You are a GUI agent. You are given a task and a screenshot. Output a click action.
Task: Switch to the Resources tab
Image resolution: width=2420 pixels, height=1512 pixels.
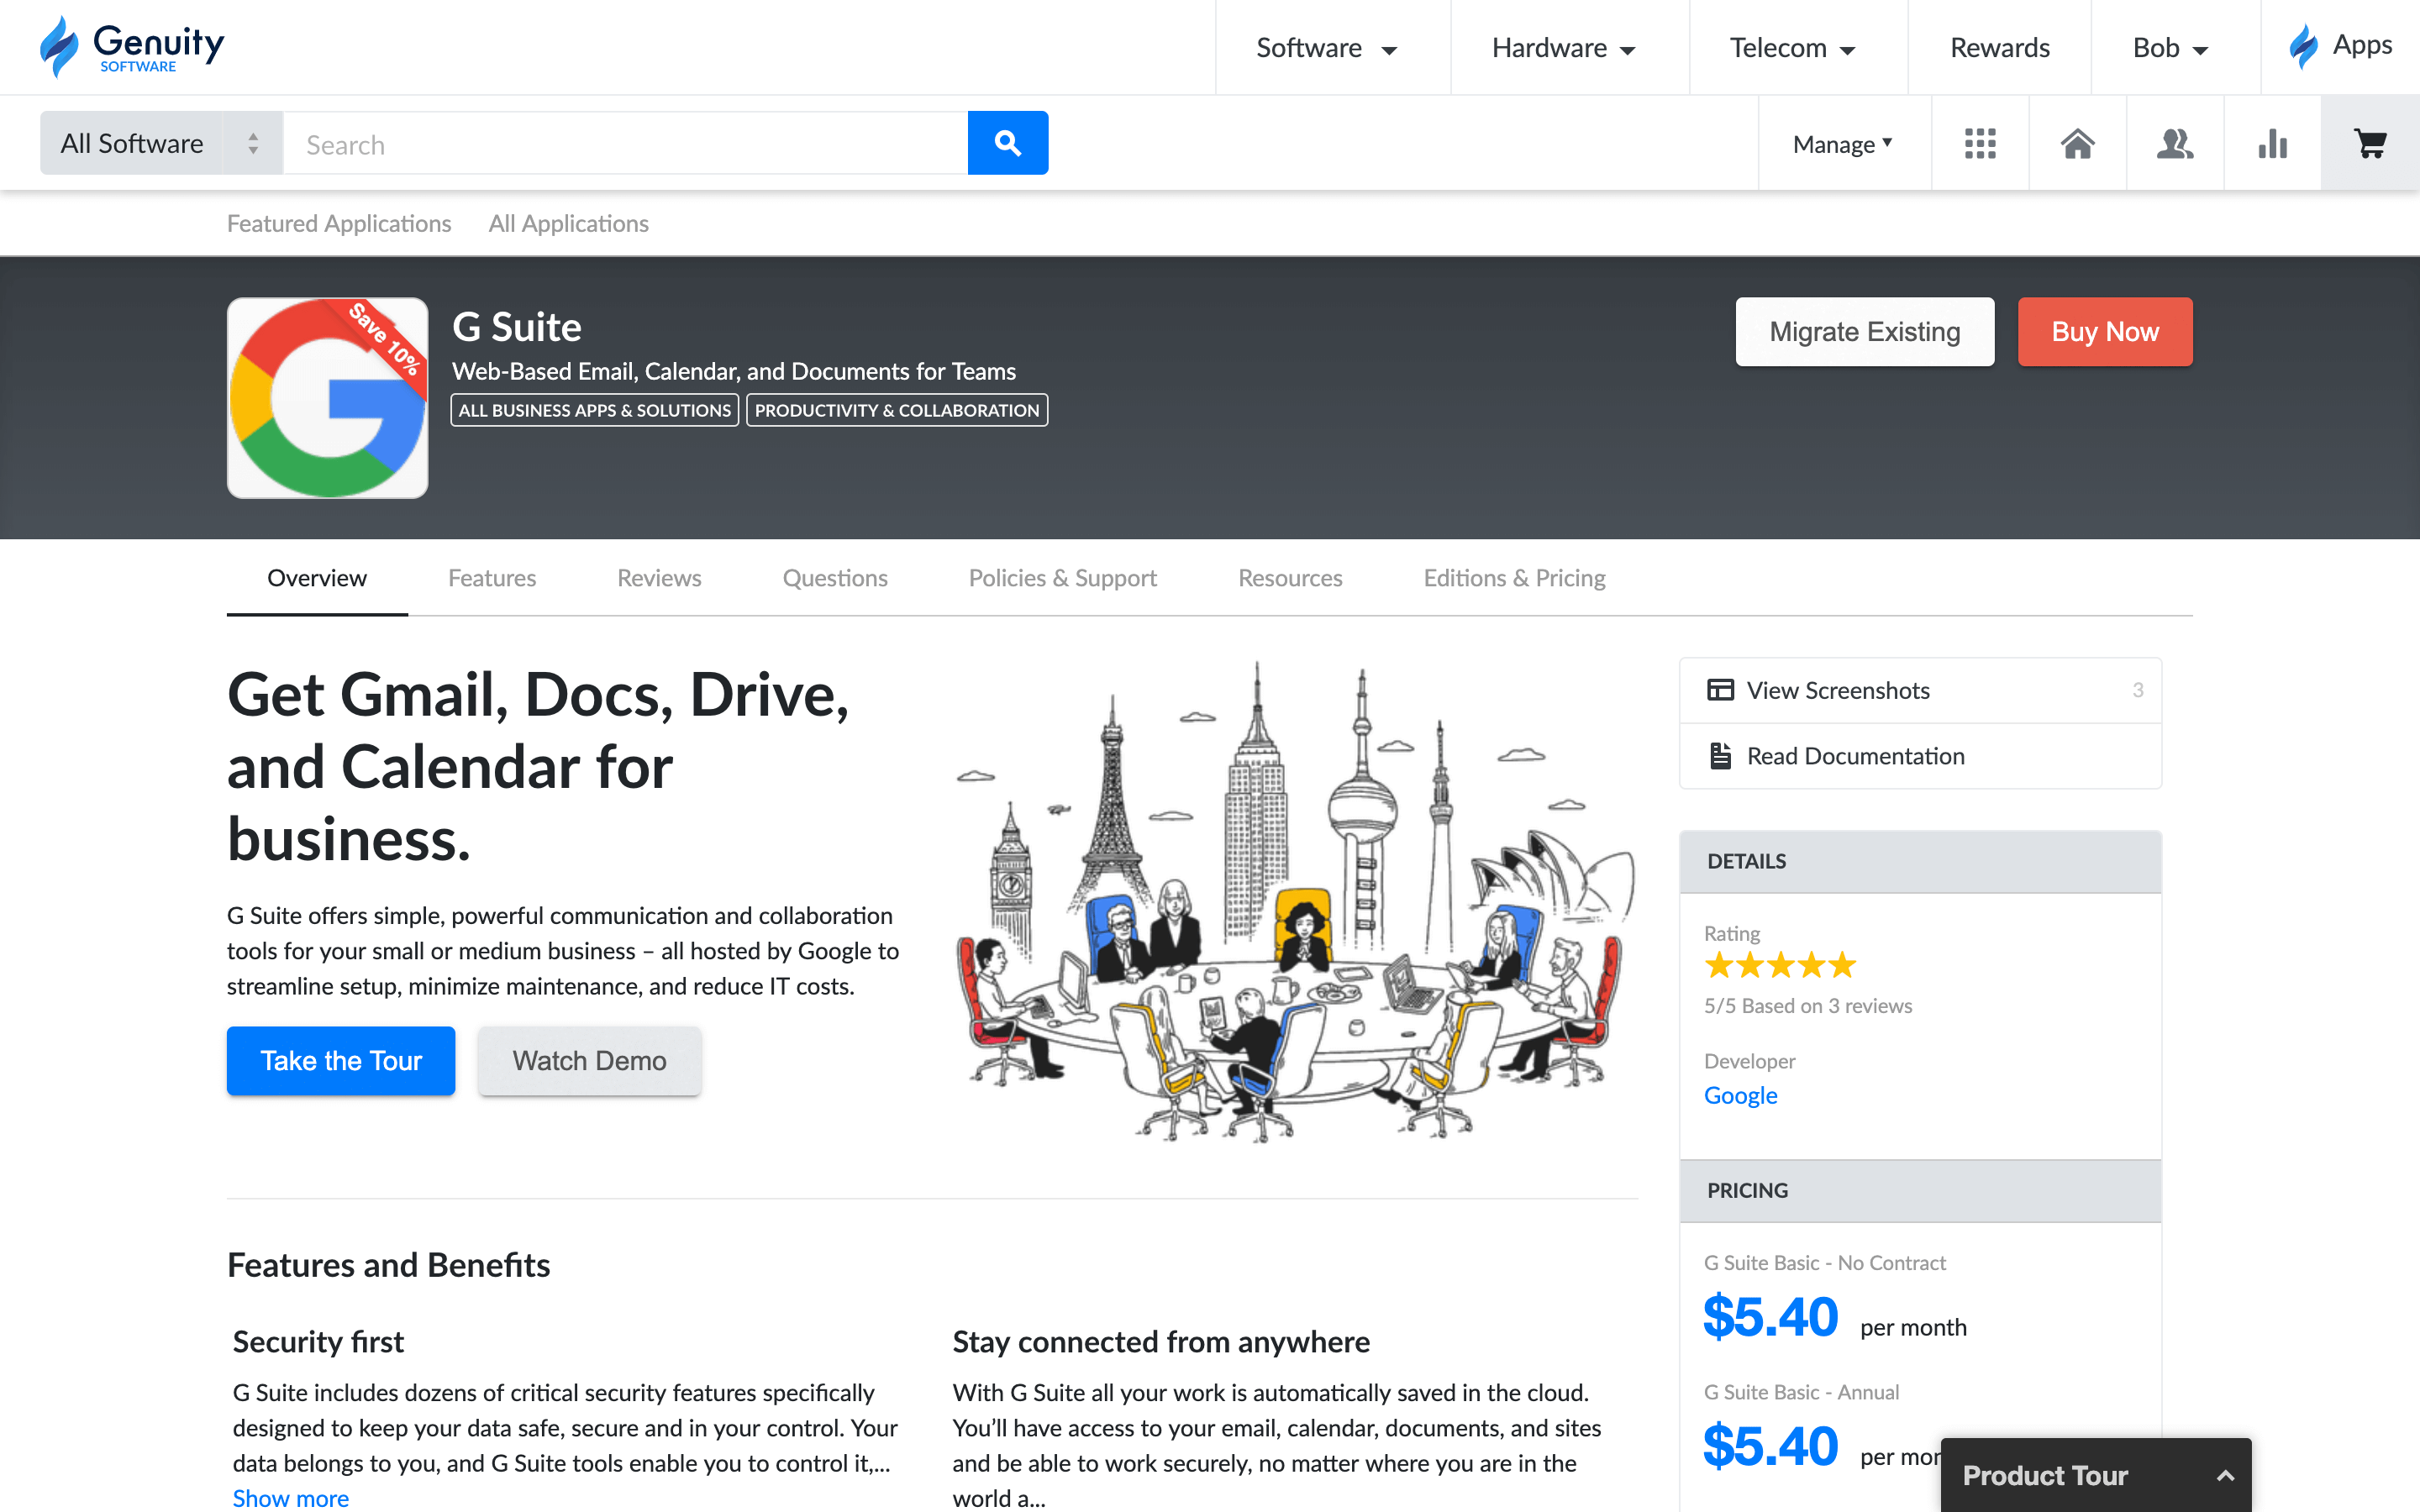pyautogui.click(x=1290, y=578)
